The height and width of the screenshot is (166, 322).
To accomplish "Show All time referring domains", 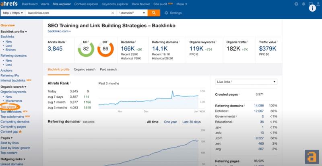I will (153, 122).
